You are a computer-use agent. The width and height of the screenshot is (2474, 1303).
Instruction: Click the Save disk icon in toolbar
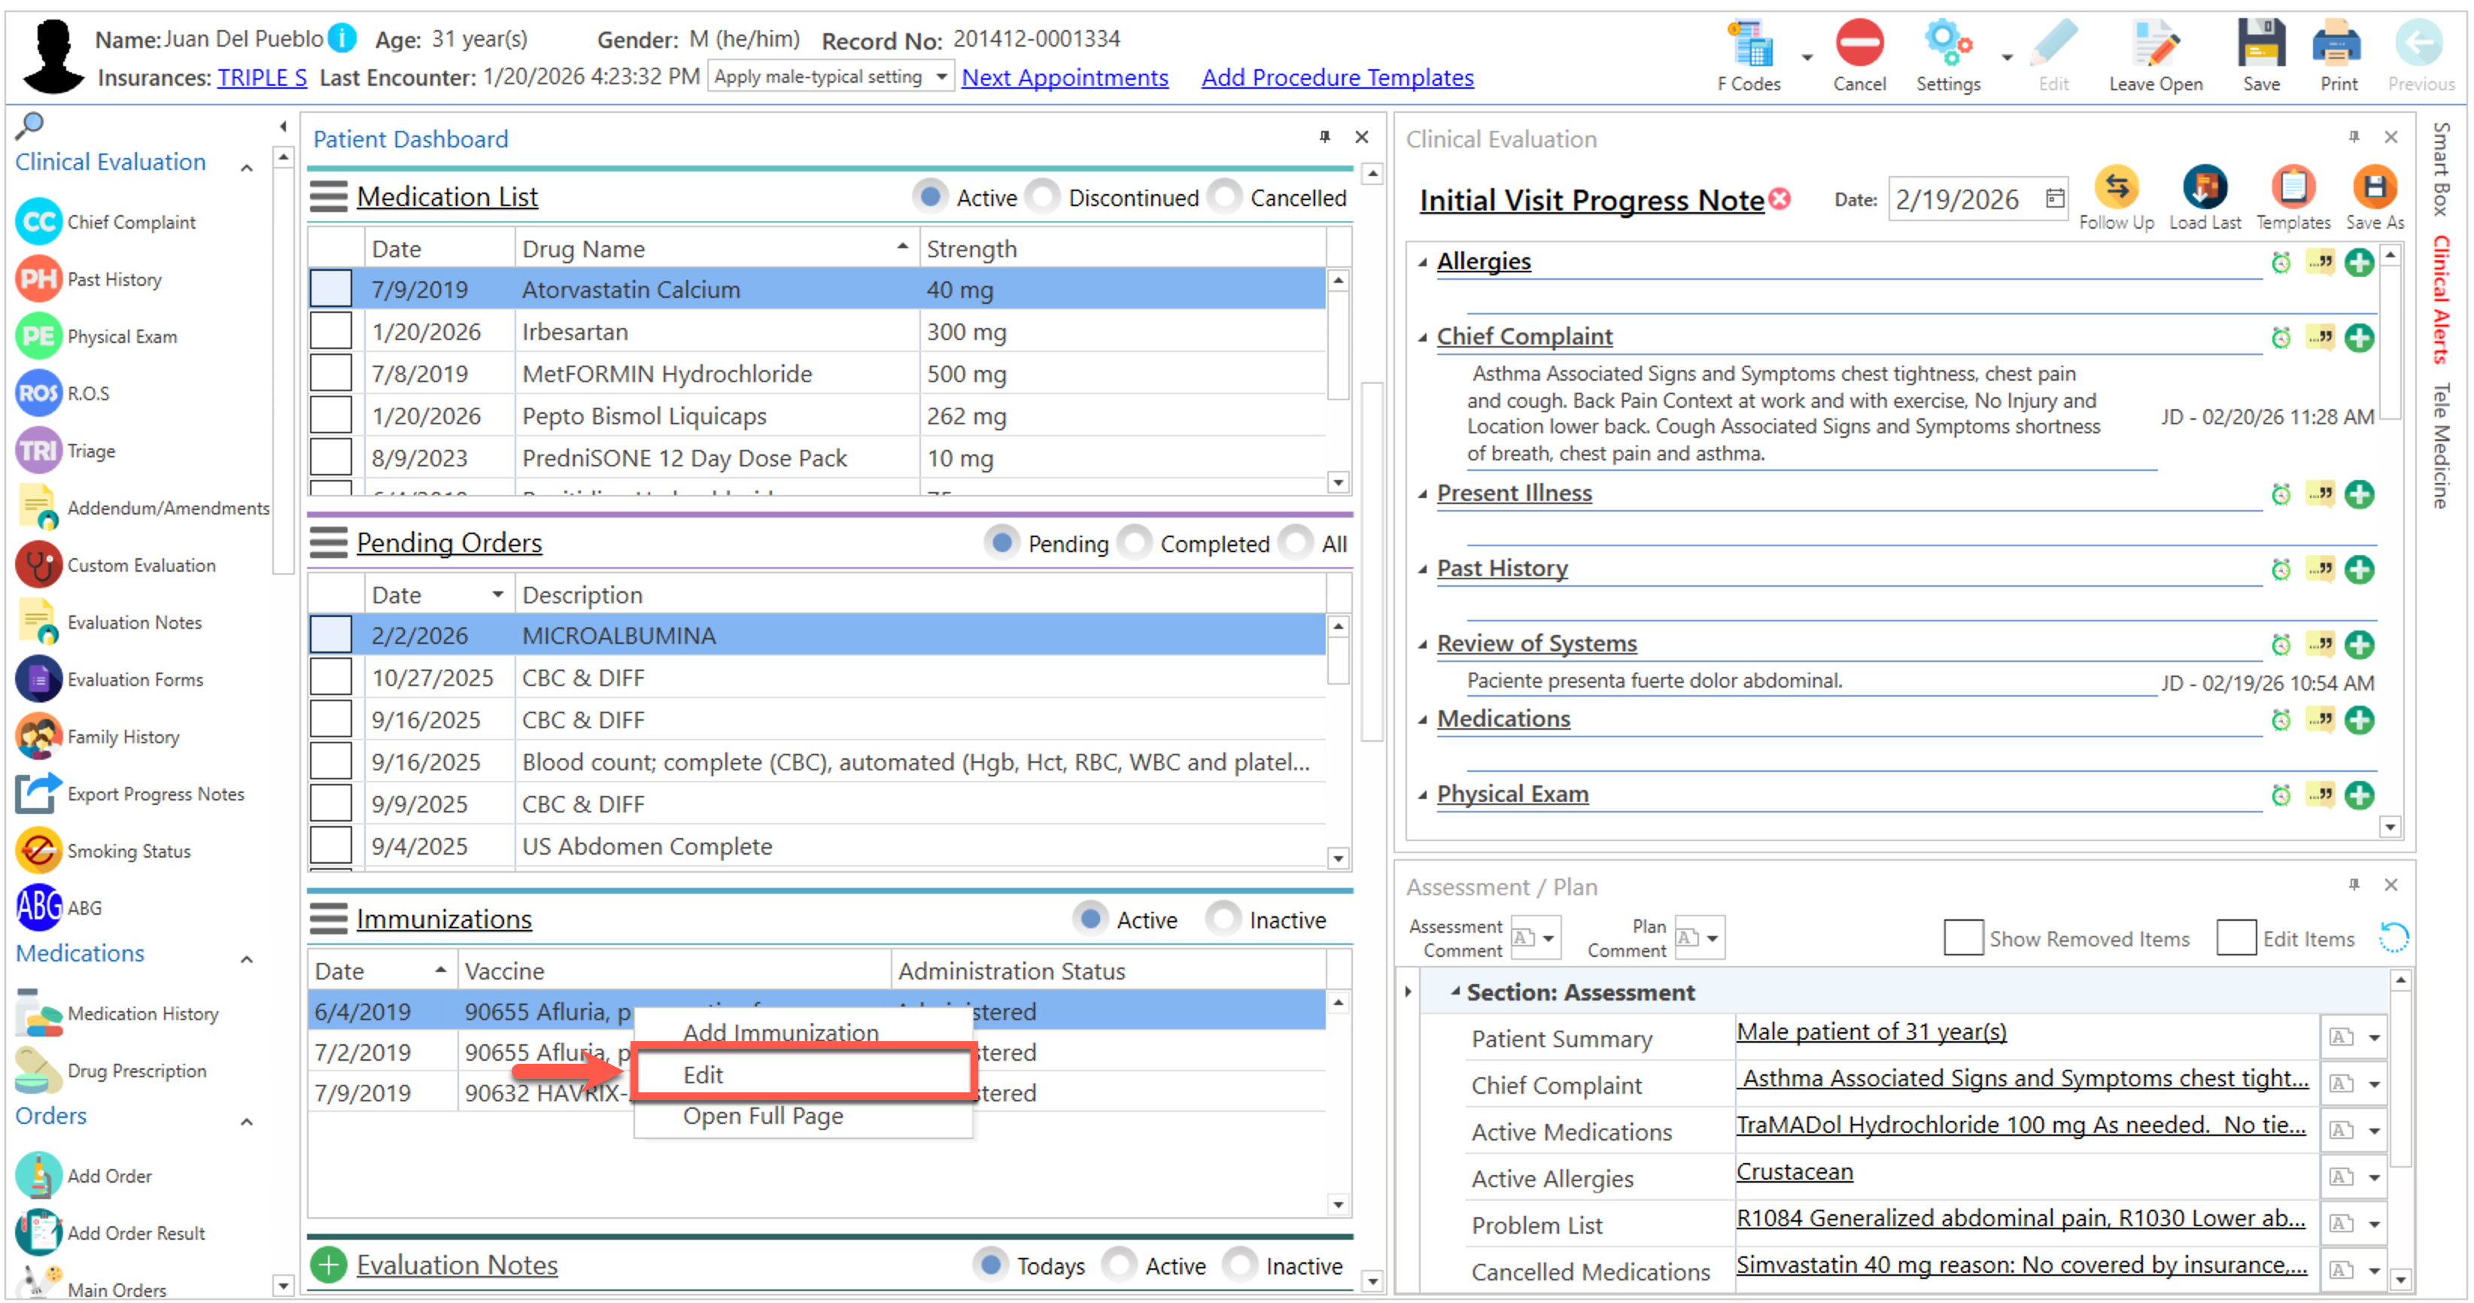2261,46
